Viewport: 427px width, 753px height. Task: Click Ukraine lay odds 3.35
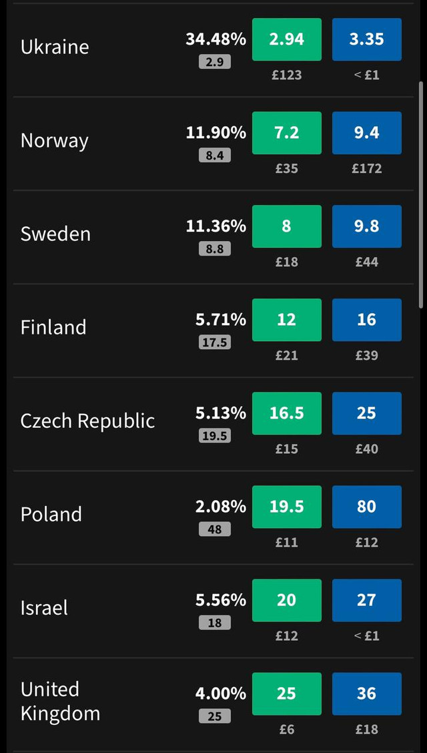(x=366, y=39)
